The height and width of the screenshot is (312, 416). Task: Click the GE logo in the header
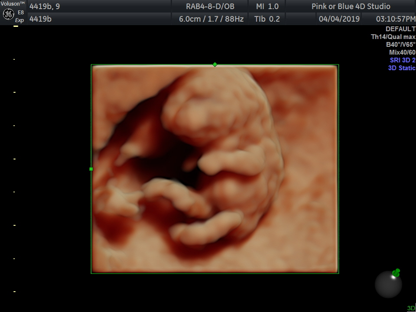[x=9, y=15]
